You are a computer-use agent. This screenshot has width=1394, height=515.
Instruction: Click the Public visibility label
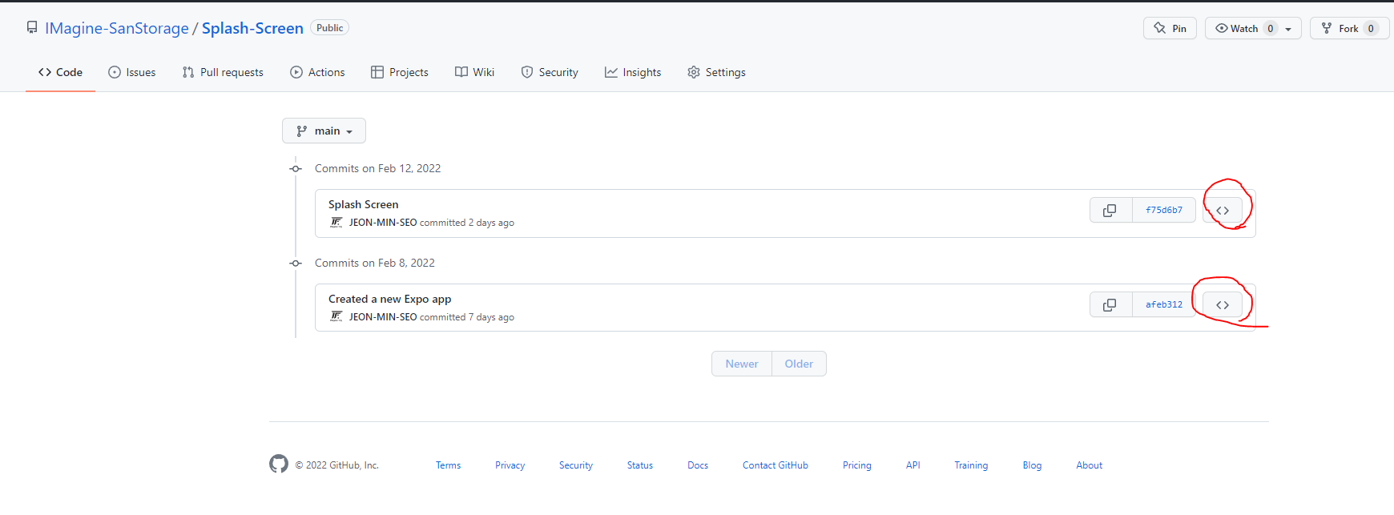pyautogui.click(x=329, y=28)
